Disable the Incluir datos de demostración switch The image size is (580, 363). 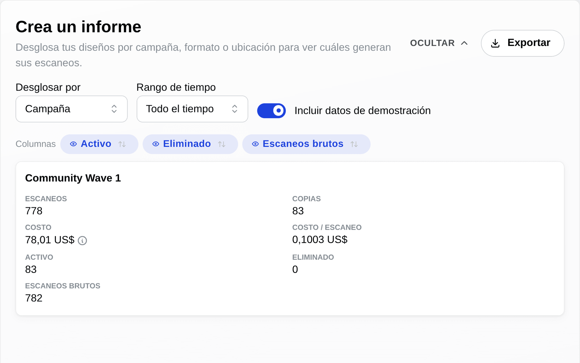point(271,111)
